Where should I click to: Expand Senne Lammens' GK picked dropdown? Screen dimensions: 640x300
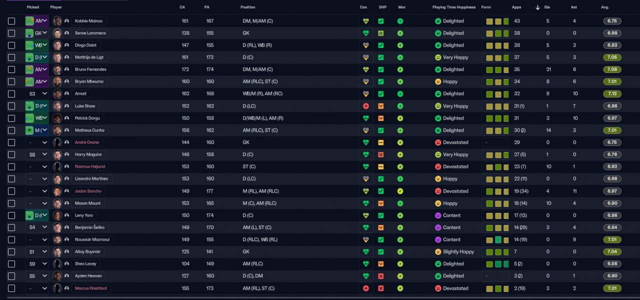pyautogui.click(x=37, y=33)
